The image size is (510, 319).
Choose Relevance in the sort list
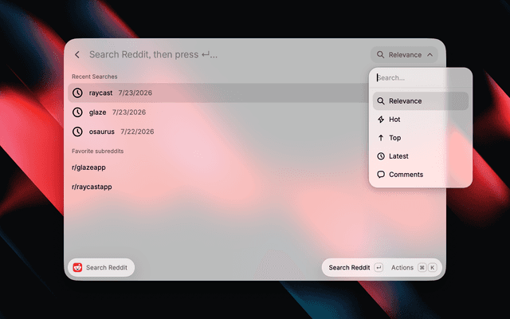421,101
